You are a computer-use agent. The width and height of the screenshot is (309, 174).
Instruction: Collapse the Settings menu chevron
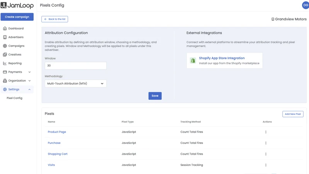[30, 89]
